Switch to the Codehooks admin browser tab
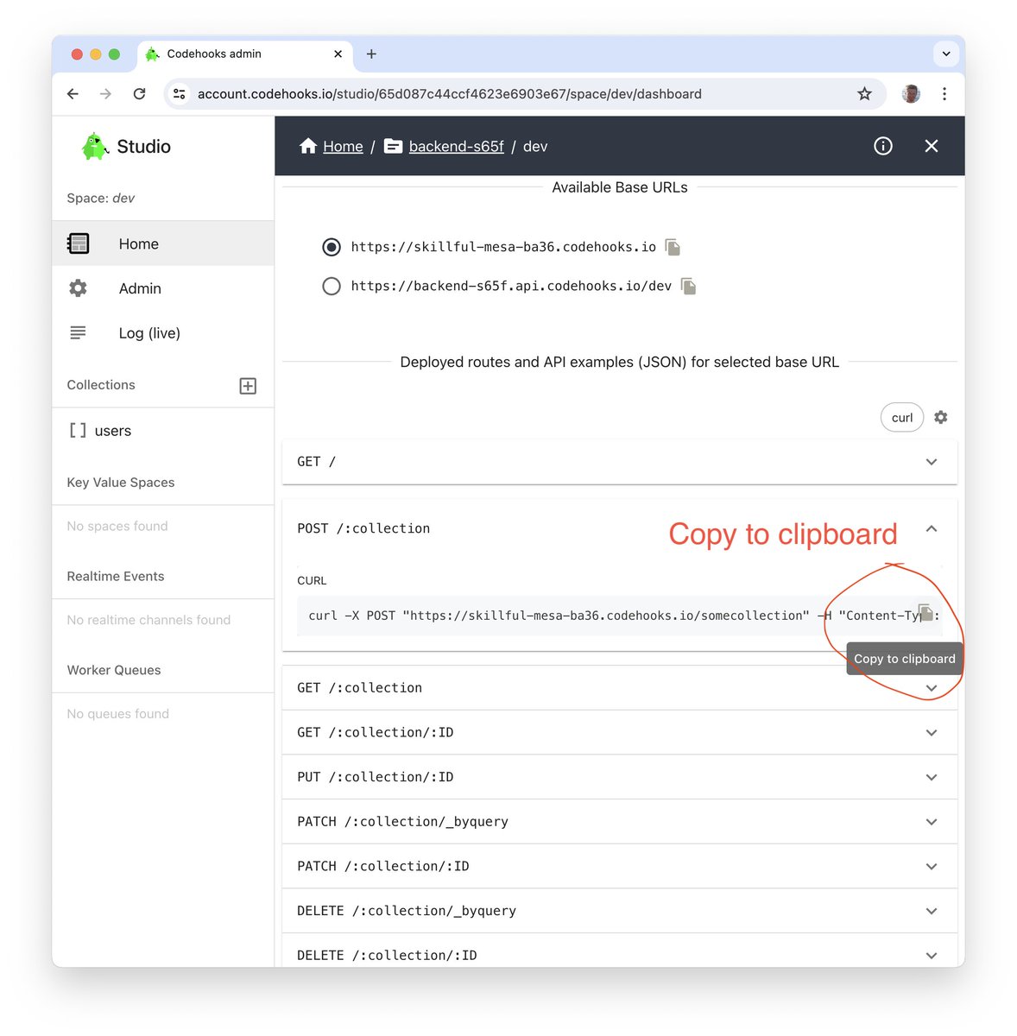This screenshot has height=1036, width=1017. [x=244, y=54]
